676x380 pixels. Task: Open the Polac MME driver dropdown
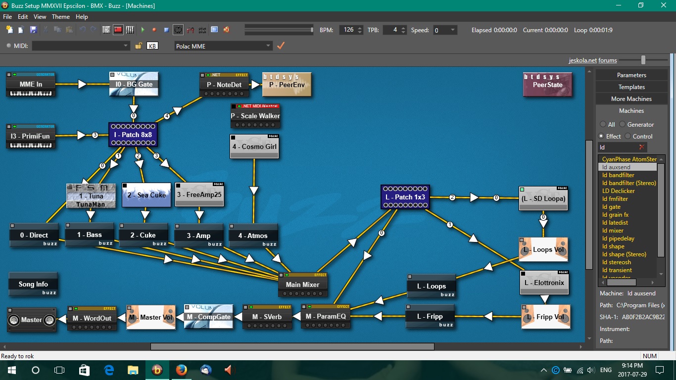pyautogui.click(x=268, y=46)
